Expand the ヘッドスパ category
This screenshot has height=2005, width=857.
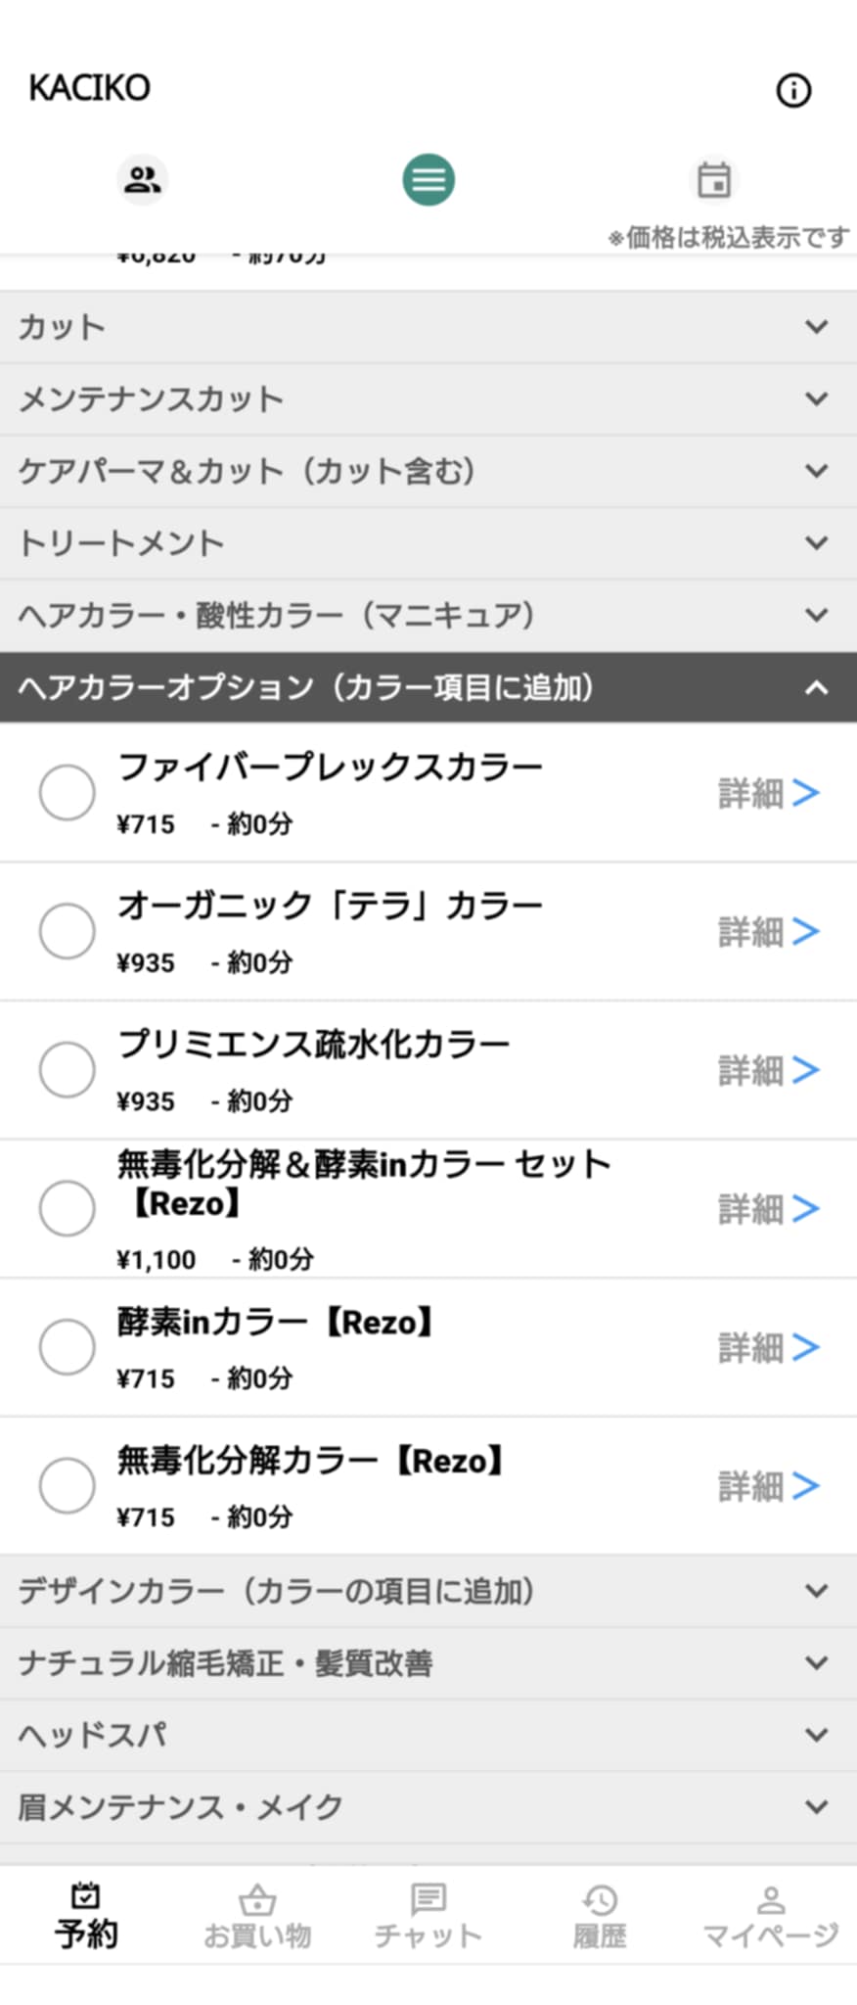(428, 1735)
